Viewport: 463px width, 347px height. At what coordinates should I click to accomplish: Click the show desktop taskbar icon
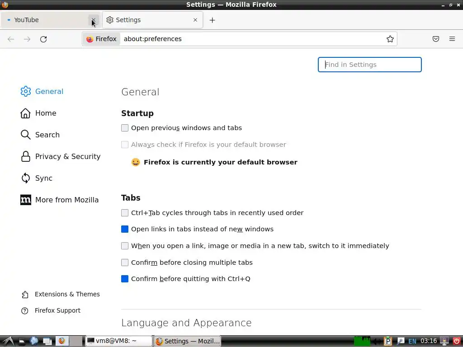[47, 342]
